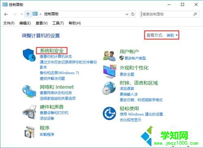Viewport: 203px width, 148px height.
Task: Expand the address bar history dropdown
Action: click(127, 14)
